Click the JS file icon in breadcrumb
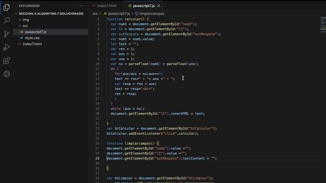The width and height of the screenshot is (326, 183). click(x=105, y=14)
